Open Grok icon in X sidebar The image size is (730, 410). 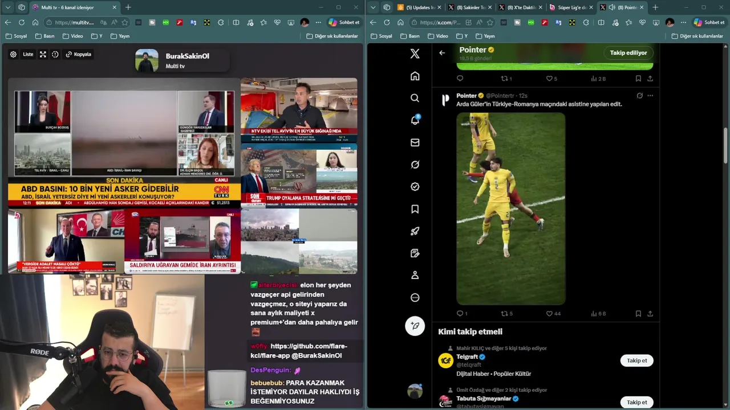pyautogui.click(x=415, y=165)
